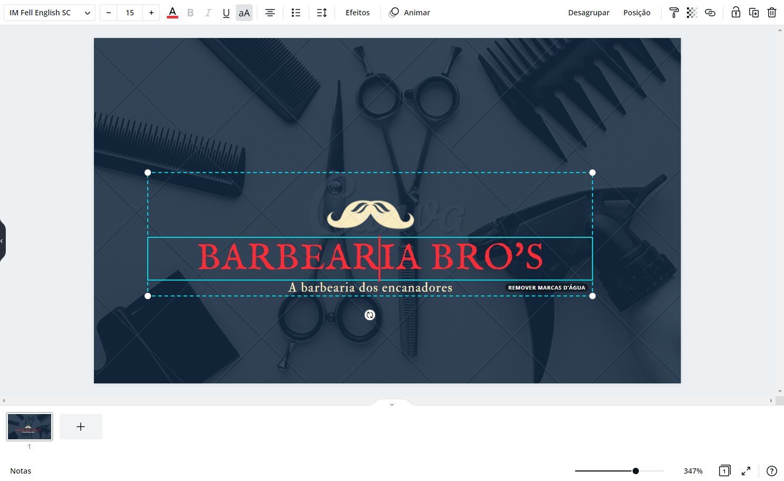Click the REMOVER MARCAS D'ÁGUA button
784x481 pixels.
coord(547,287)
